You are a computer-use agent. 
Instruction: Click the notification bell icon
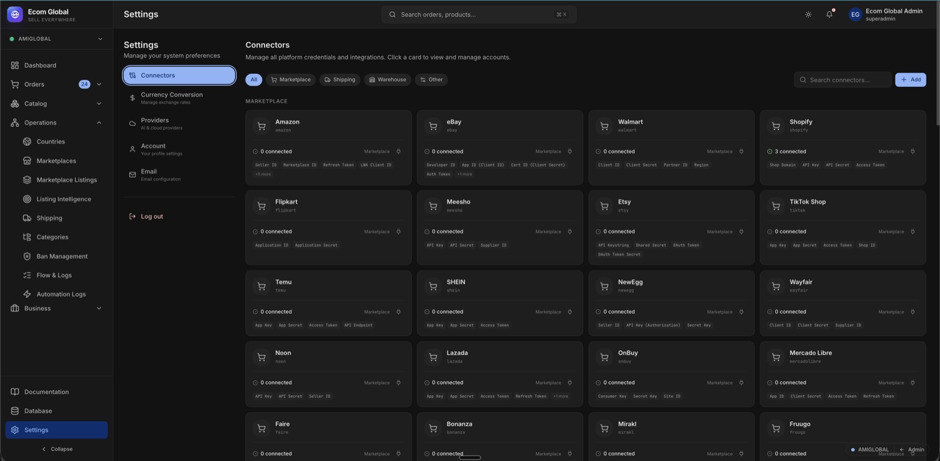pos(829,15)
